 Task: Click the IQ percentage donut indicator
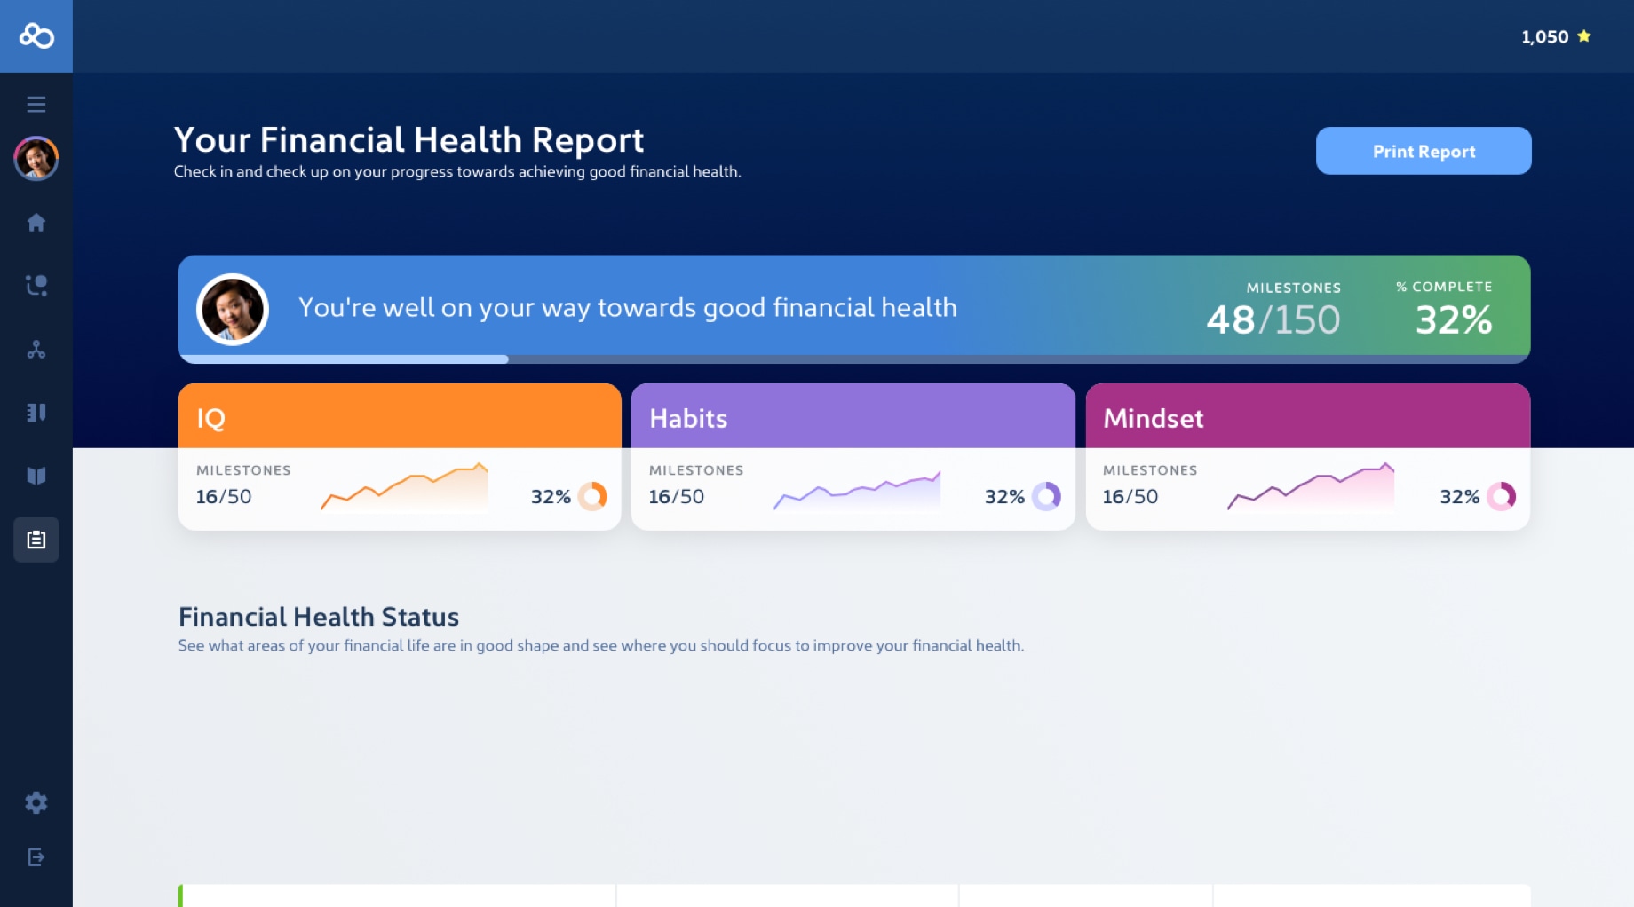pyautogui.click(x=593, y=496)
